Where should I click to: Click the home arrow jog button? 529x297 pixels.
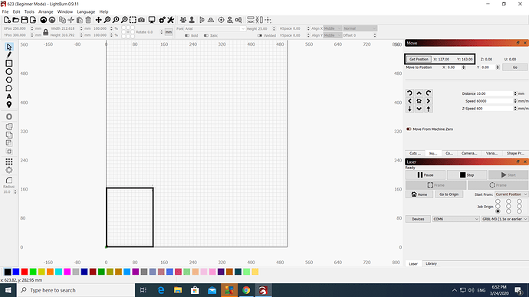419,101
